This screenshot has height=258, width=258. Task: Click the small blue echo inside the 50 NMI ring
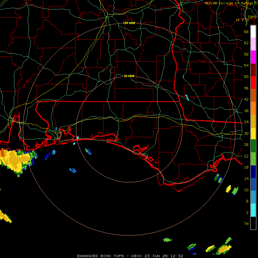pyautogui.click(x=88, y=151)
